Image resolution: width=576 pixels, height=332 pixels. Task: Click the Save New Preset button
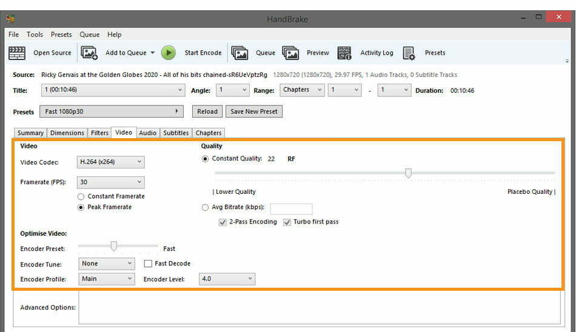pos(254,111)
